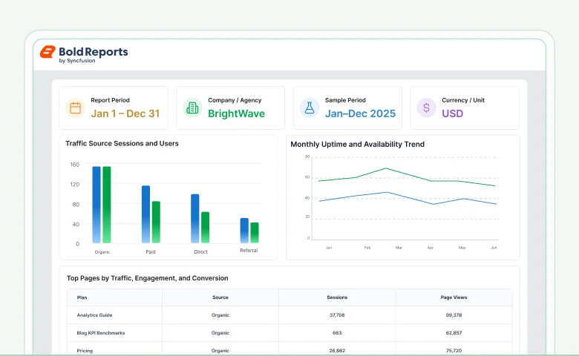
Task: Click the Organic axis label in bar chart
Action: pyautogui.click(x=102, y=252)
